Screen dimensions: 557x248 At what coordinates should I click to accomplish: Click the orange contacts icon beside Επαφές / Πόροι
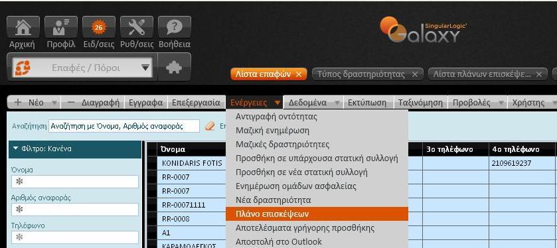point(23,68)
